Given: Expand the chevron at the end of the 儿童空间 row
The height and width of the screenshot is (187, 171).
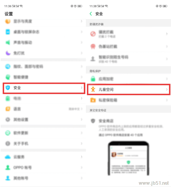Looking at the screenshot, I should coord(167,89).
